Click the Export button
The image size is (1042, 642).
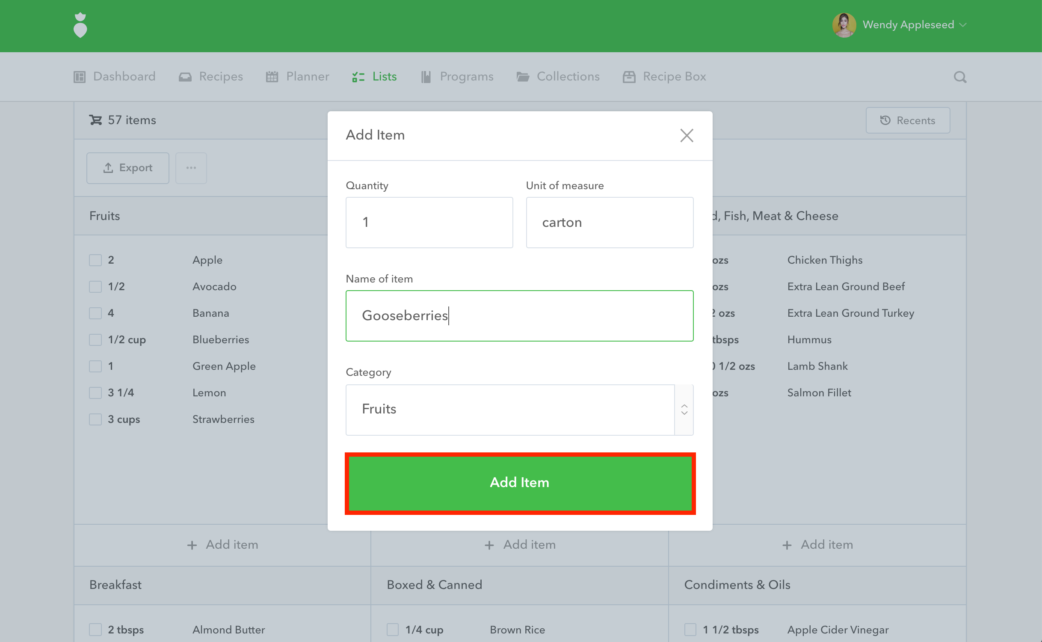point(128,168)
